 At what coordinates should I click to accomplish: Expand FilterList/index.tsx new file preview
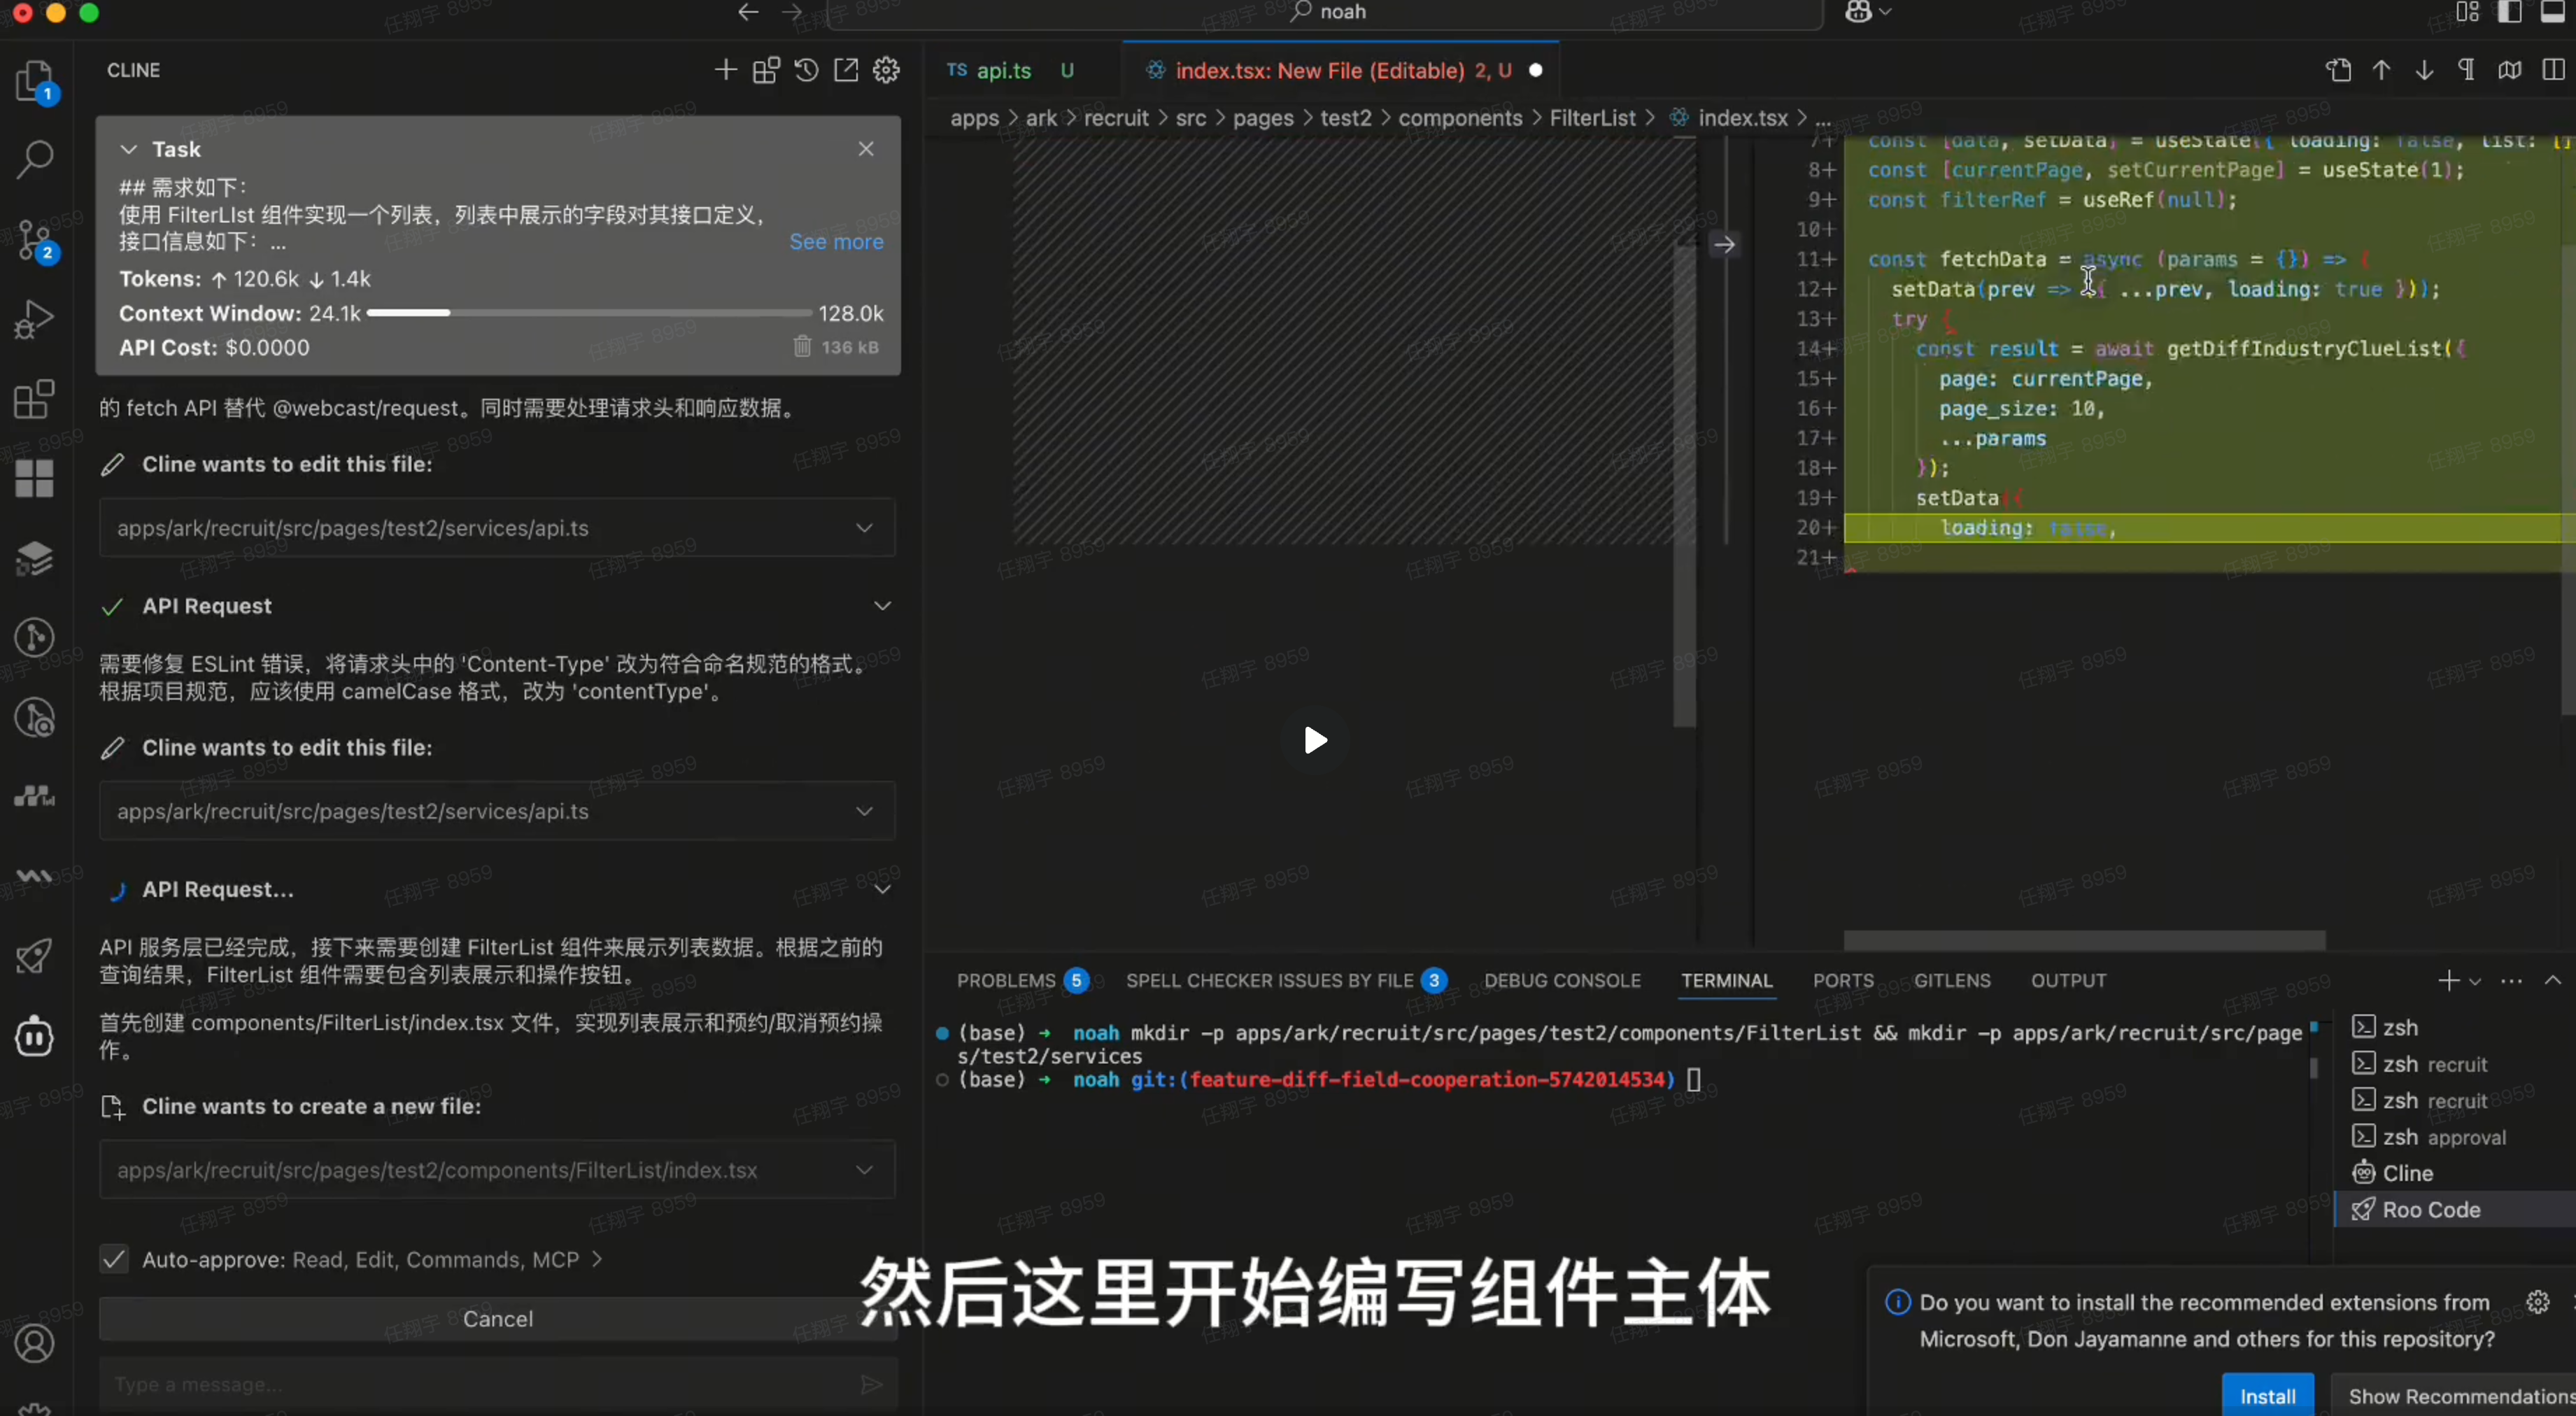864,1169
